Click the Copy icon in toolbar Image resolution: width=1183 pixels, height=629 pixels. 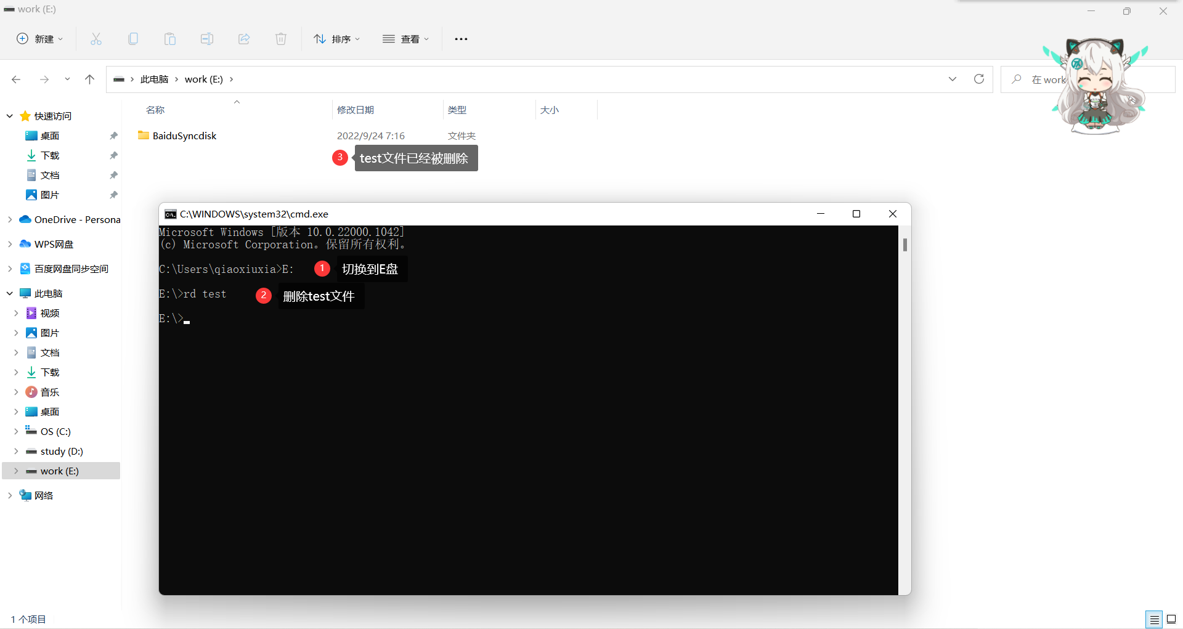133,39
